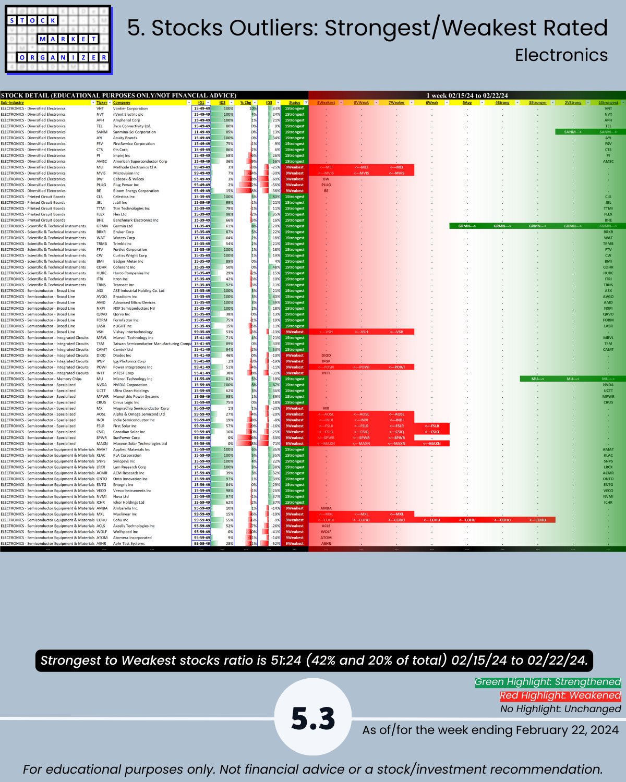Click the green GRMN---> cell under 5Avg
This screenshot has height=782, width=626.
467,226
